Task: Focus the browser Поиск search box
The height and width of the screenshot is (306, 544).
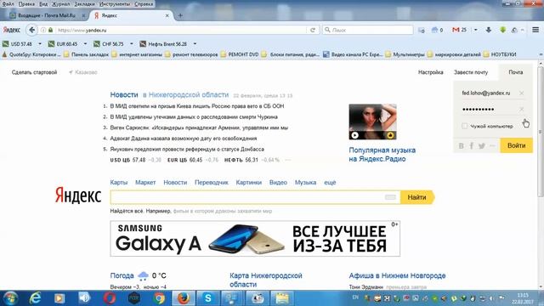Action: [x=368, y=30]
